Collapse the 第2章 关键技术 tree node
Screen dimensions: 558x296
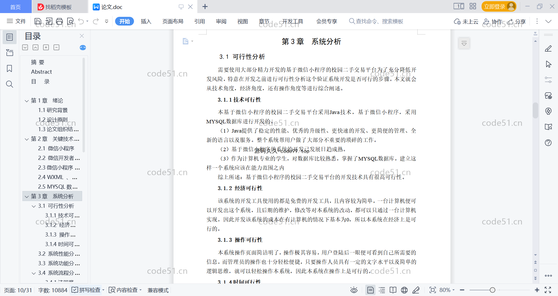27,139
